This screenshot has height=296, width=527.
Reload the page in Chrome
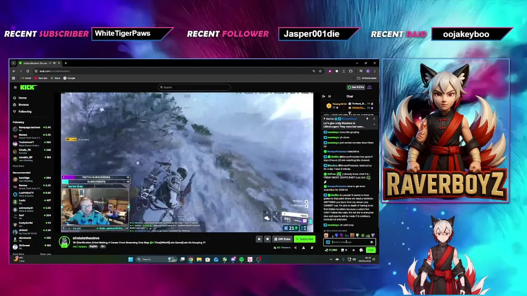28,71
